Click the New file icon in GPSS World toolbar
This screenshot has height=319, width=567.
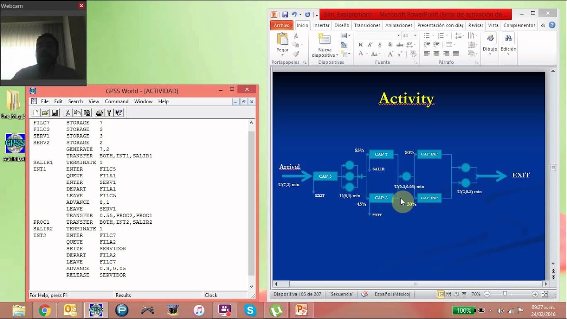coord(36,113)
